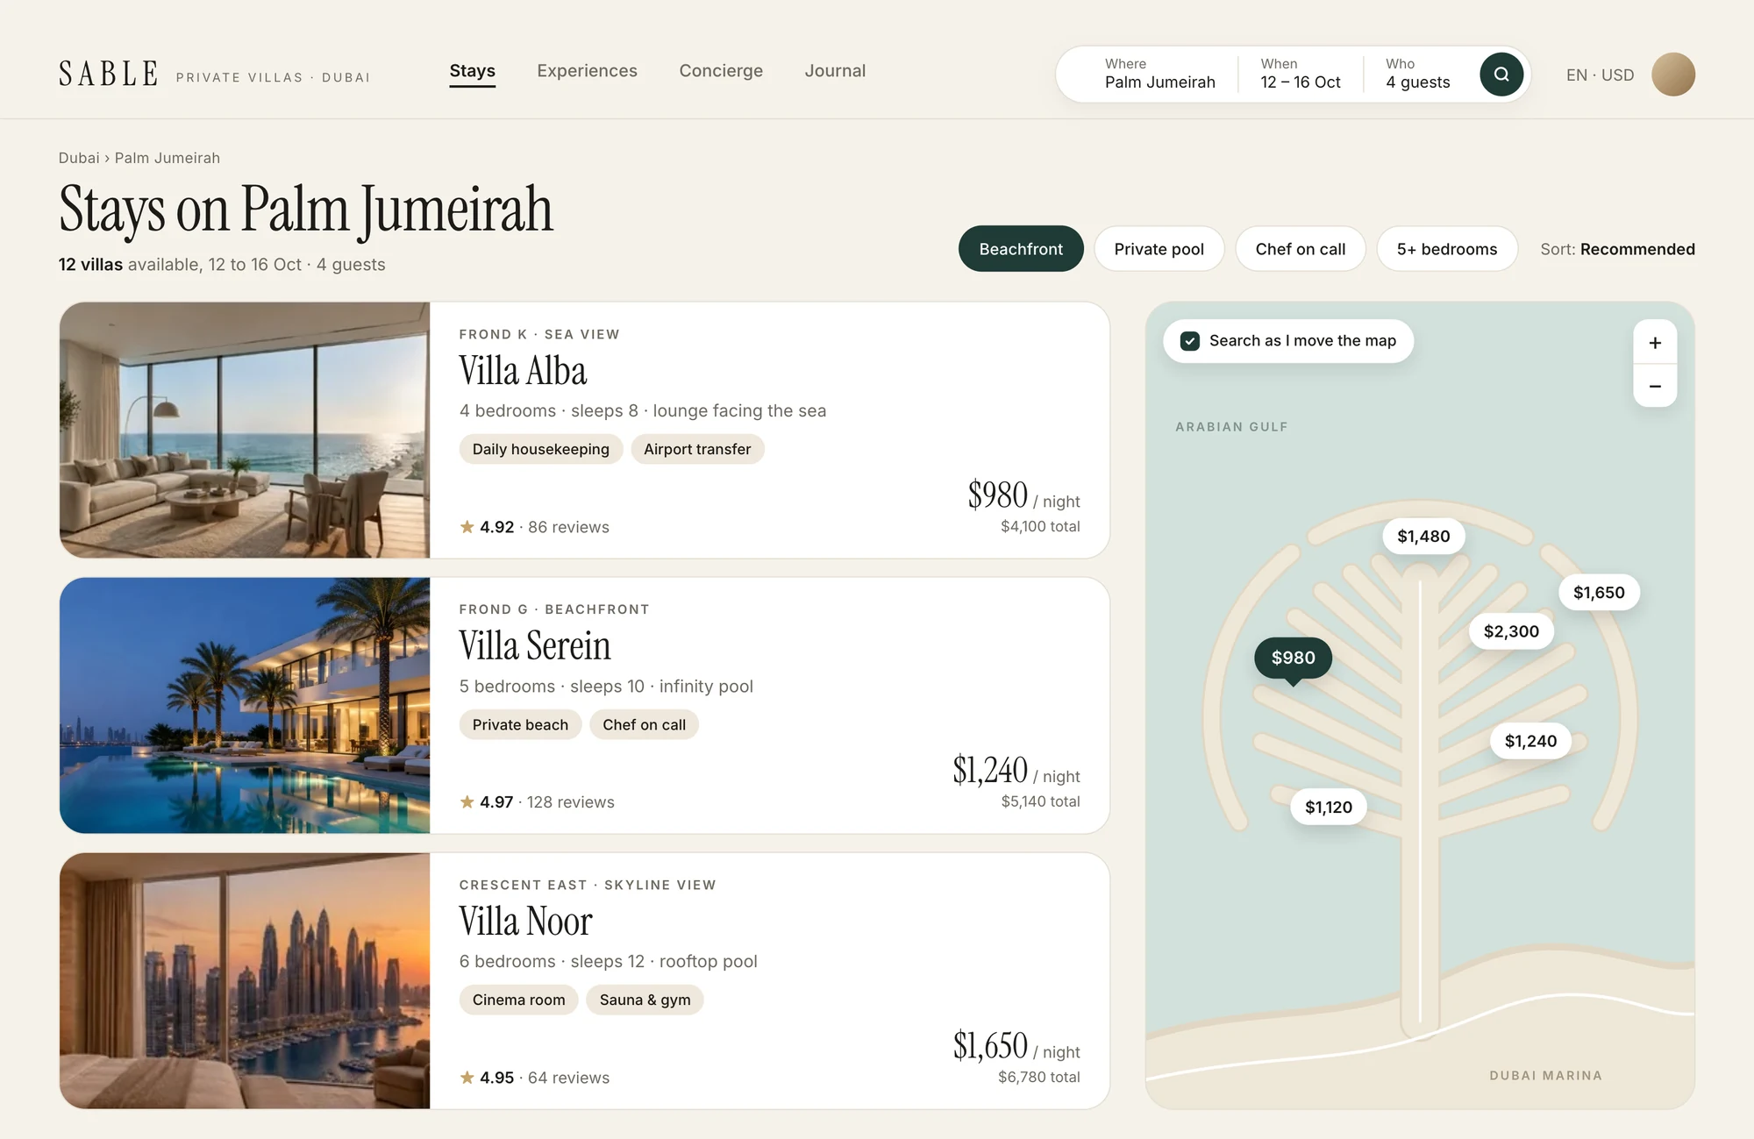Click the Sauna & gym tag

click(645, 1000)
